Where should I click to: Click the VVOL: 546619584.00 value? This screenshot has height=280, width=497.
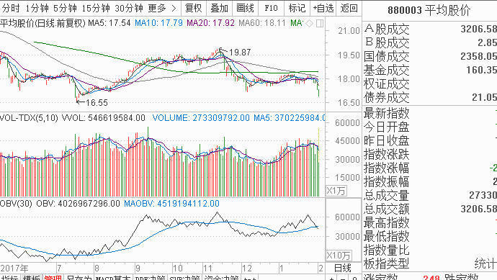click(x=103, y=118)
